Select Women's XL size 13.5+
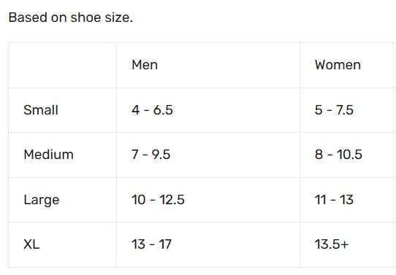 tap(332, 244)
